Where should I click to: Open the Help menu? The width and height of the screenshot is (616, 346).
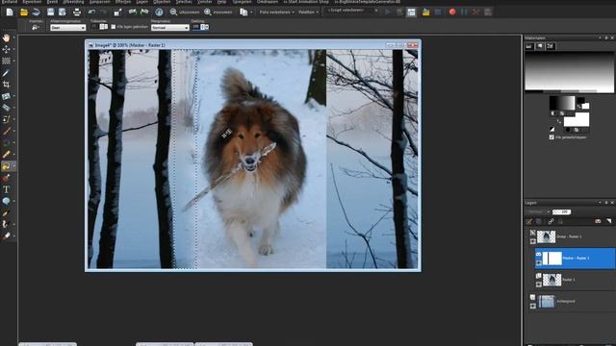pyautogui.click(x=222, y=2)
